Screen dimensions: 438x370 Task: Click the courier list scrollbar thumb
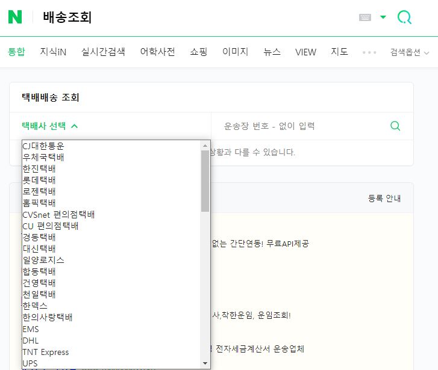pos(205,181)
